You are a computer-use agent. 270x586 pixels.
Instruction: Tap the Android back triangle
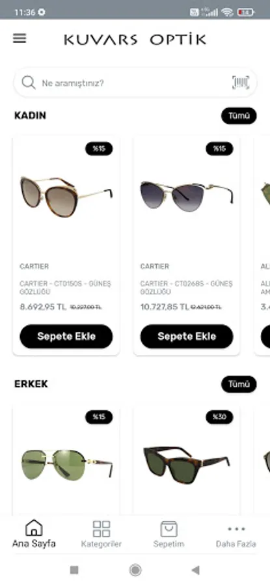[x=195, y=570]
